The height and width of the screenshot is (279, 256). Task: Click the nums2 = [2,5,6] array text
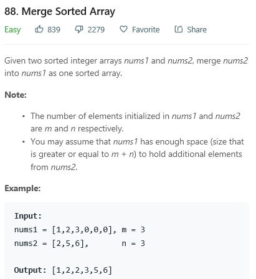point(49,244)
